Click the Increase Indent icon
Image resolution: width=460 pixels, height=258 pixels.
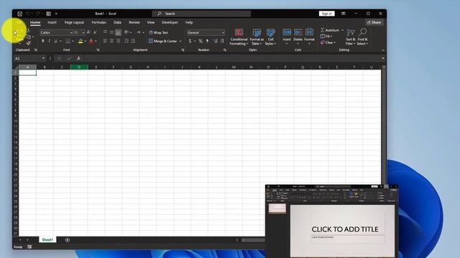(133, 42)
